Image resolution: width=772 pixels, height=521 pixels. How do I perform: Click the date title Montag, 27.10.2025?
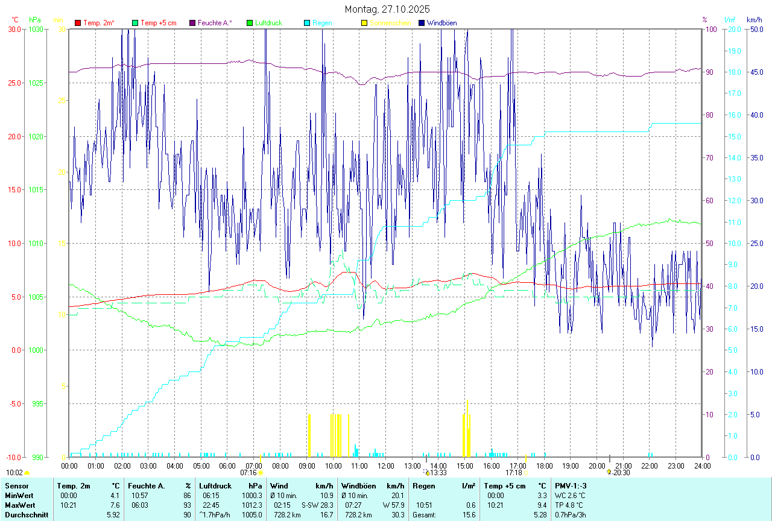(387, 9)
